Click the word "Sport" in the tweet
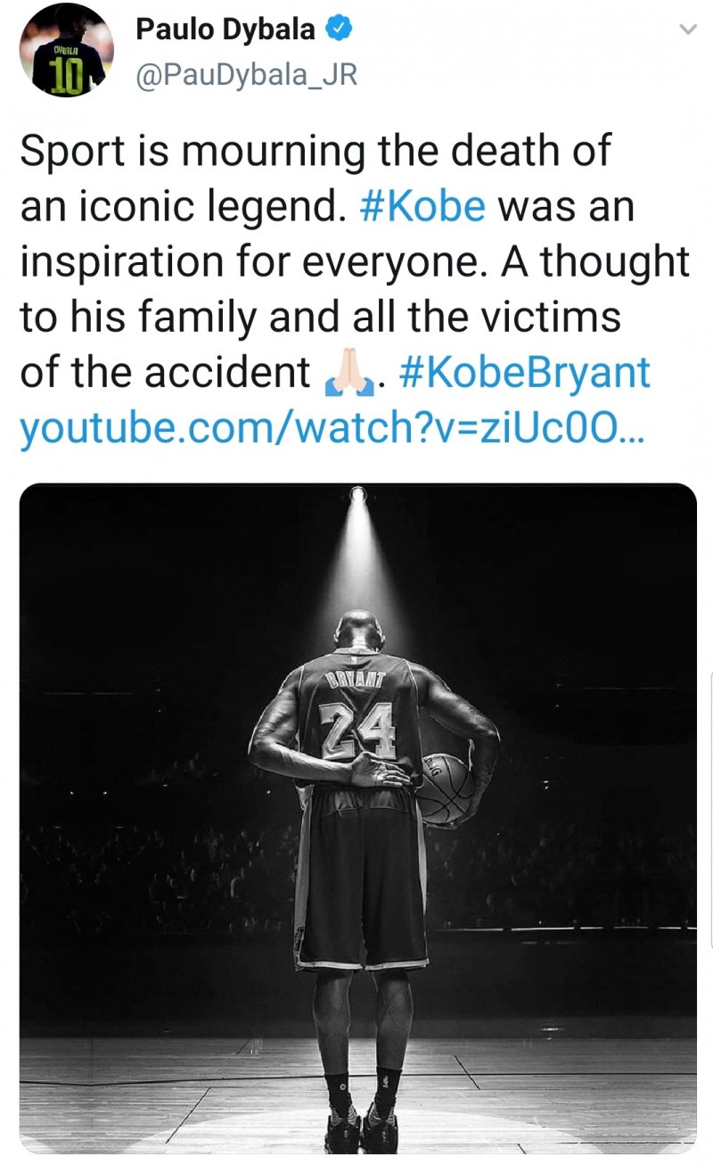This screenshot has height=1165, width=713. [x=74, y=151]
